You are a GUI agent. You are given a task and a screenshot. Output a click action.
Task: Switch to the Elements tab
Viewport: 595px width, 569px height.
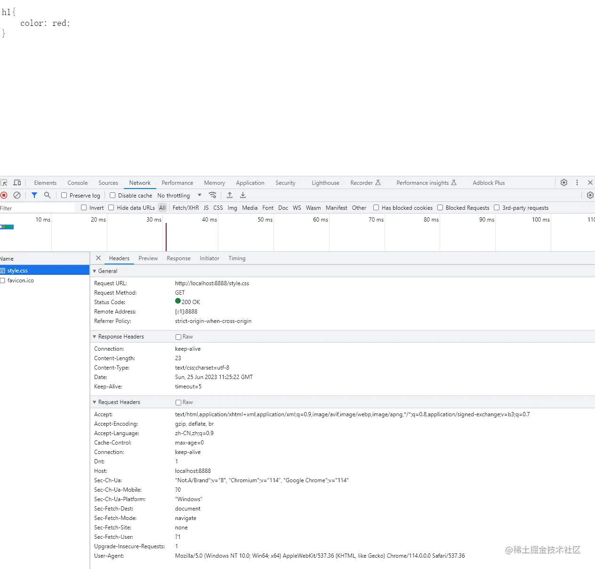coord(45,183)
